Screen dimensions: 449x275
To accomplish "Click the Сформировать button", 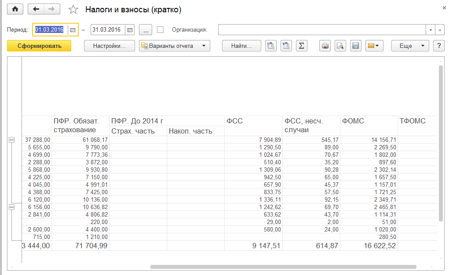I will [39, 46].
